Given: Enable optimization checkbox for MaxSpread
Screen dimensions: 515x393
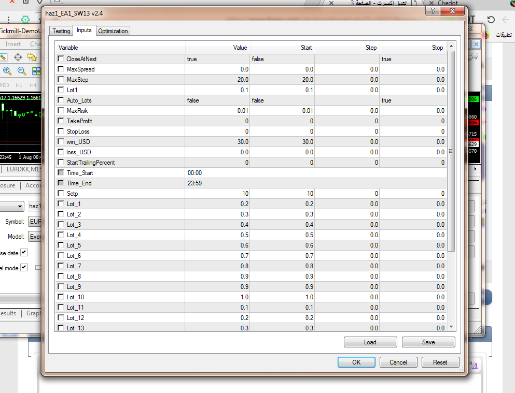Looking at the screenshot, I should pyautogui.click(x=61, y=69).
